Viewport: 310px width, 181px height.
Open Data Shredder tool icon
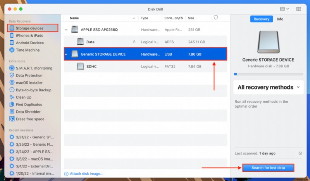click(x=12, y=112)
